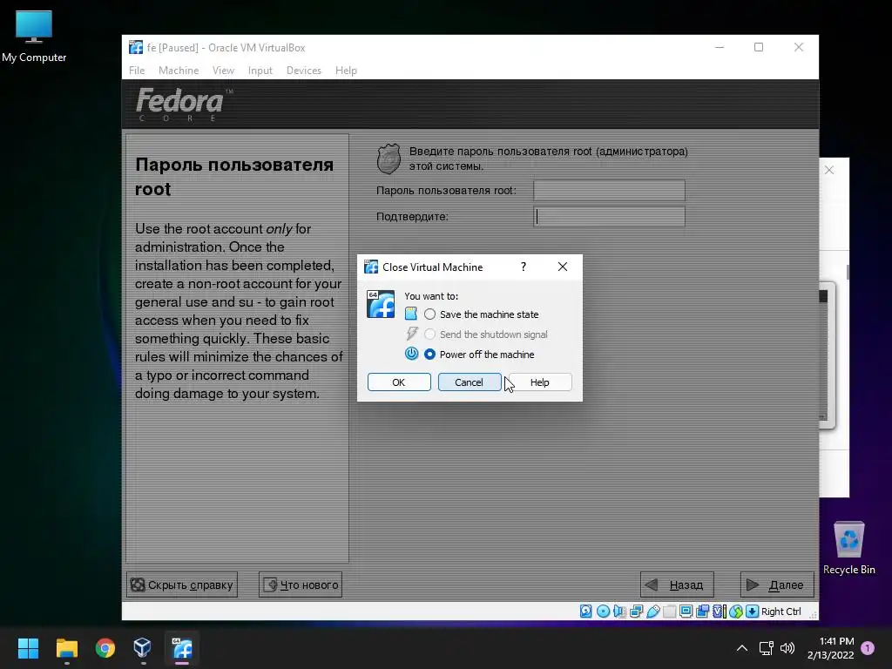892x669 pixels.
Task: Click the Подтвердите confirmation field
Action: [609, 217]
